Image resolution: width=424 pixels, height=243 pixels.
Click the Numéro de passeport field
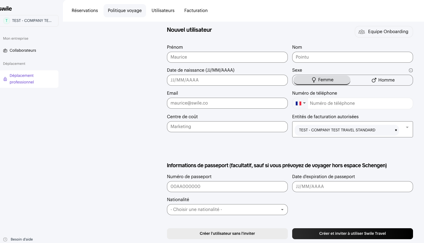[x=227, y=187]
